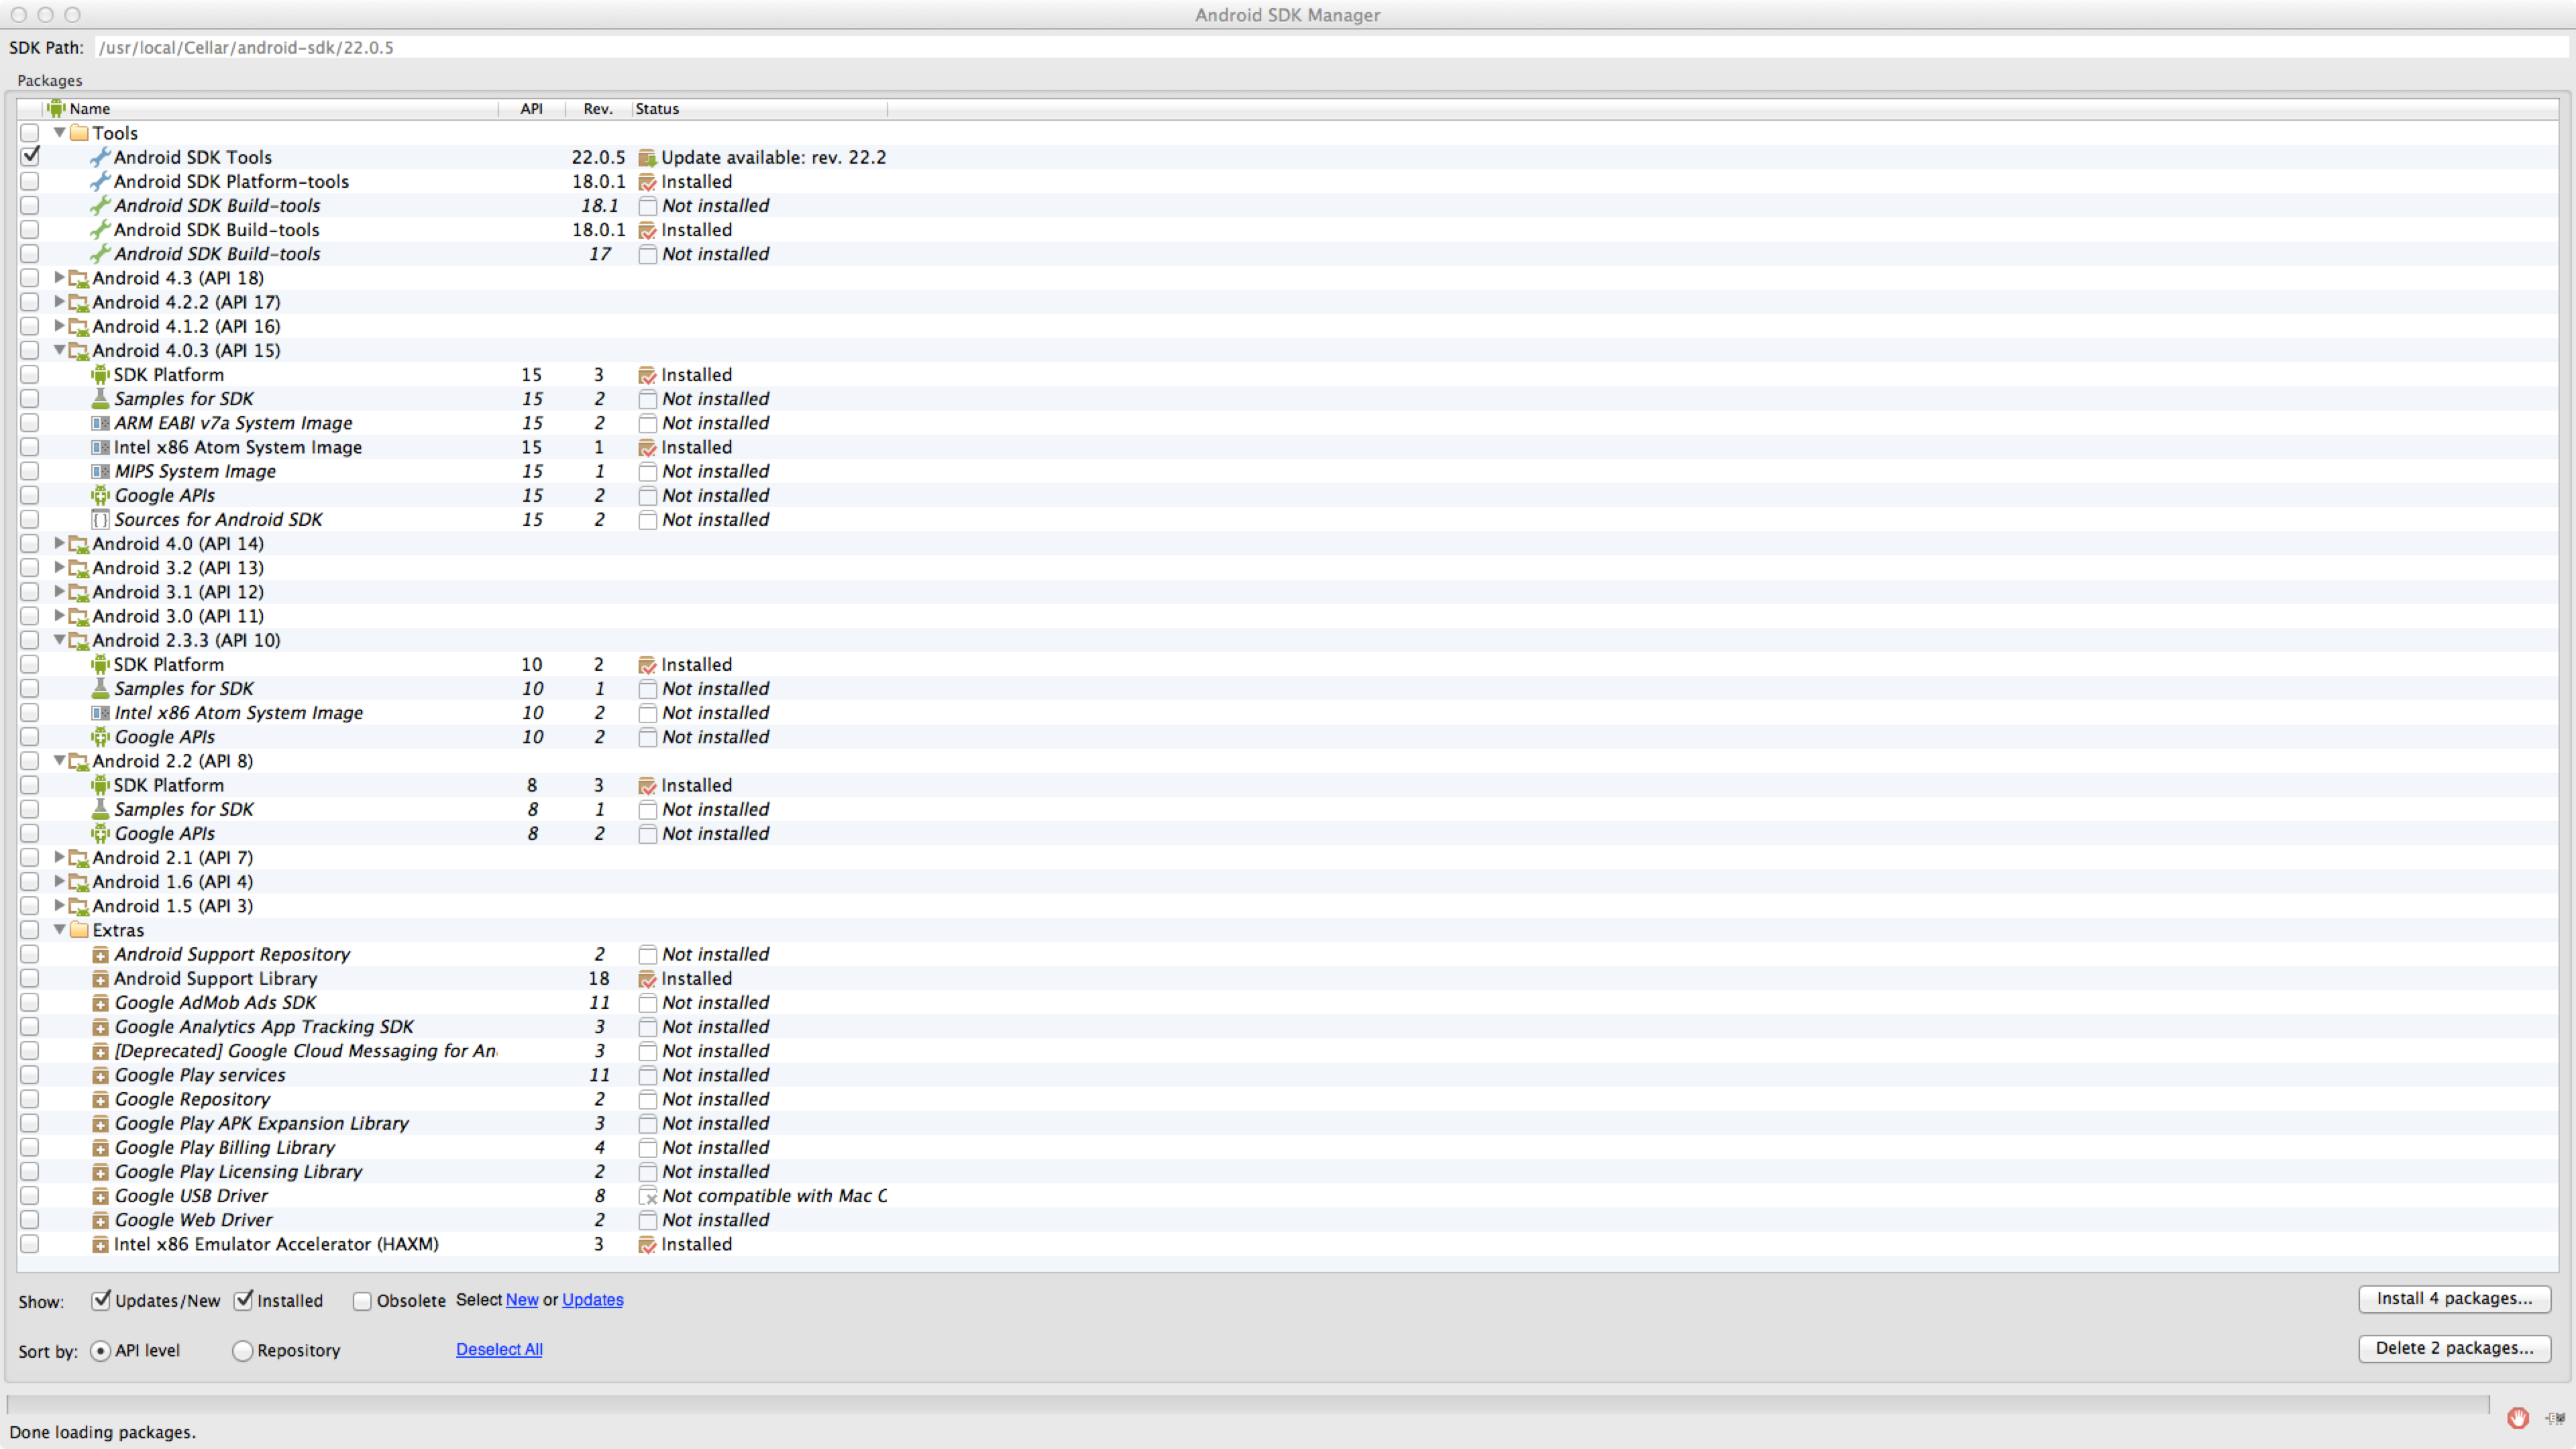2576x1449 pixels.
Task: Click 'Done loading packages.' status text
Action: pos(102,1432)
